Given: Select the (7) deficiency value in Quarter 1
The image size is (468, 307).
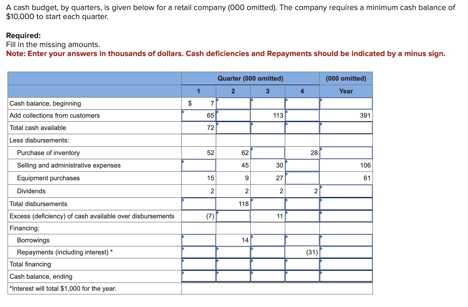Looking at the screenshot, I should tap(210, 216).
